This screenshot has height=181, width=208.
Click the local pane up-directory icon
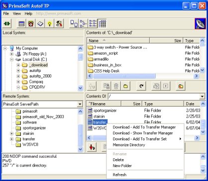(92, 86)
